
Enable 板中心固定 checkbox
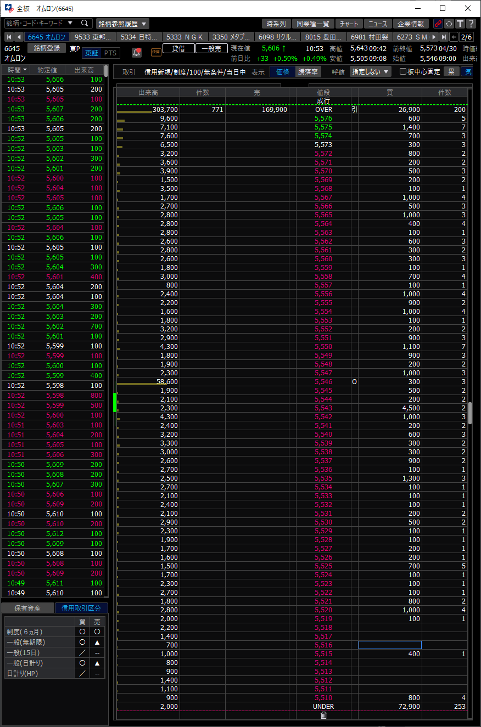pyautogui.click(x=403, y=71)
